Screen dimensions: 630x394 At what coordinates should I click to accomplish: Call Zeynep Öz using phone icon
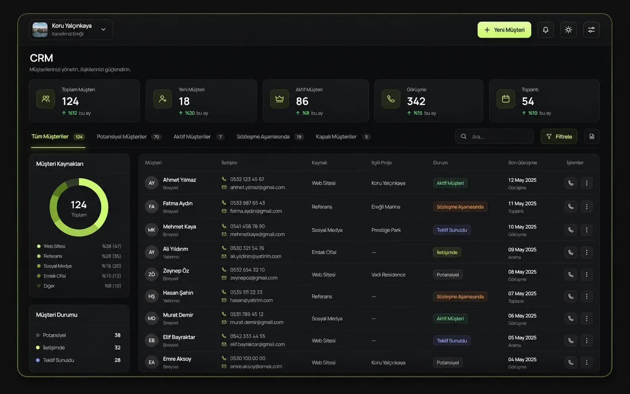pos(571,274)
